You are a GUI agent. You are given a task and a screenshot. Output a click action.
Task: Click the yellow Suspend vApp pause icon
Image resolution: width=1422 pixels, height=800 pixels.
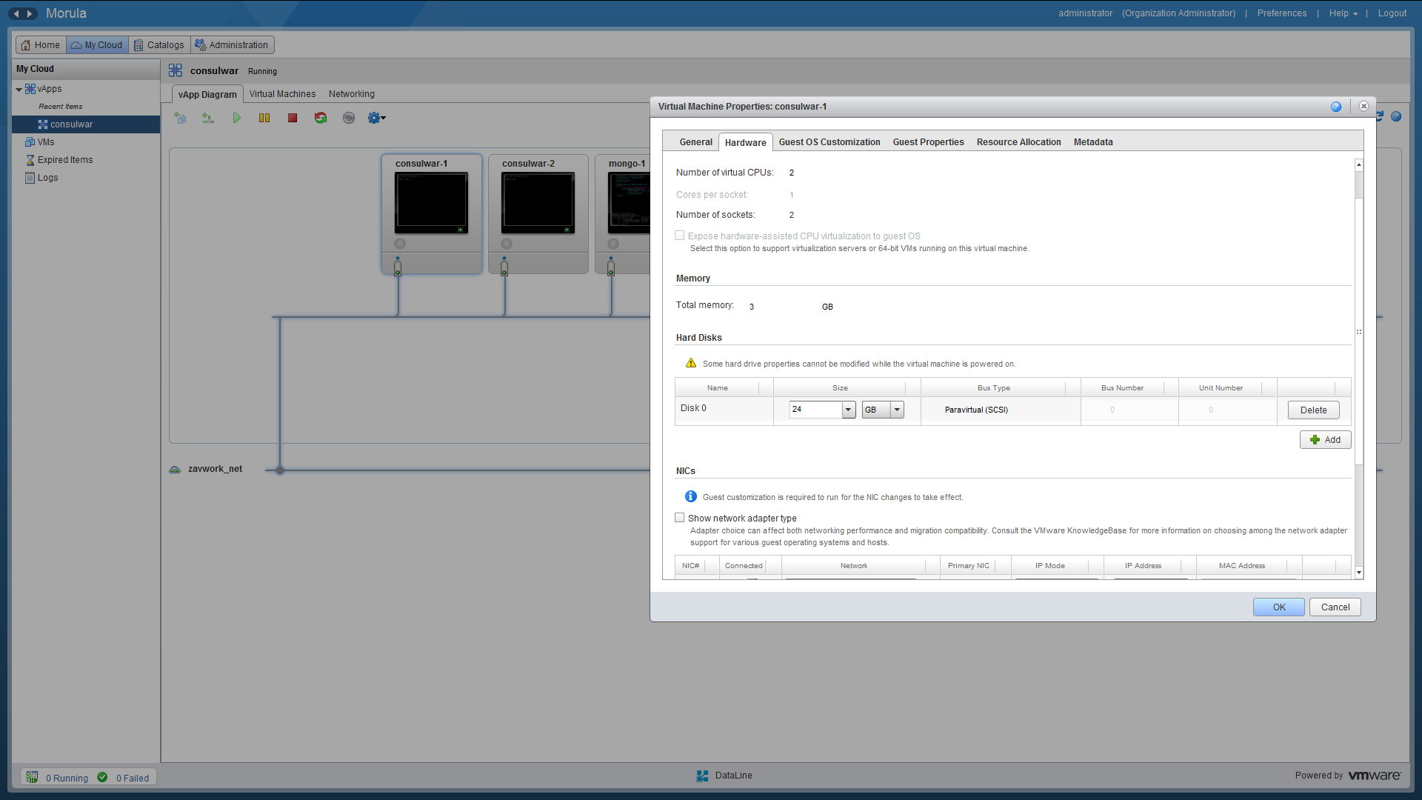click(x=264, y=118)
